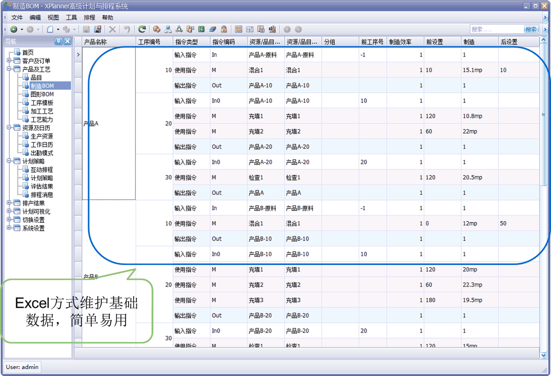Screen dimensions: 551x376
Task: Click the 制造效率 column header
Action: 405,42
